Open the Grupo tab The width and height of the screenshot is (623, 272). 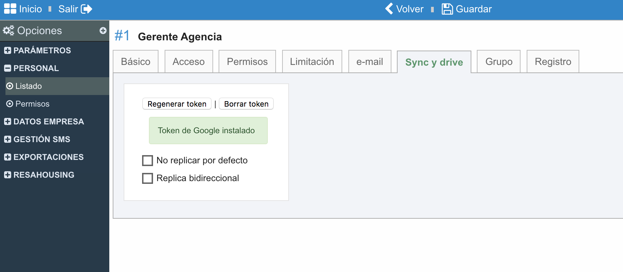[x=499, y=62]
